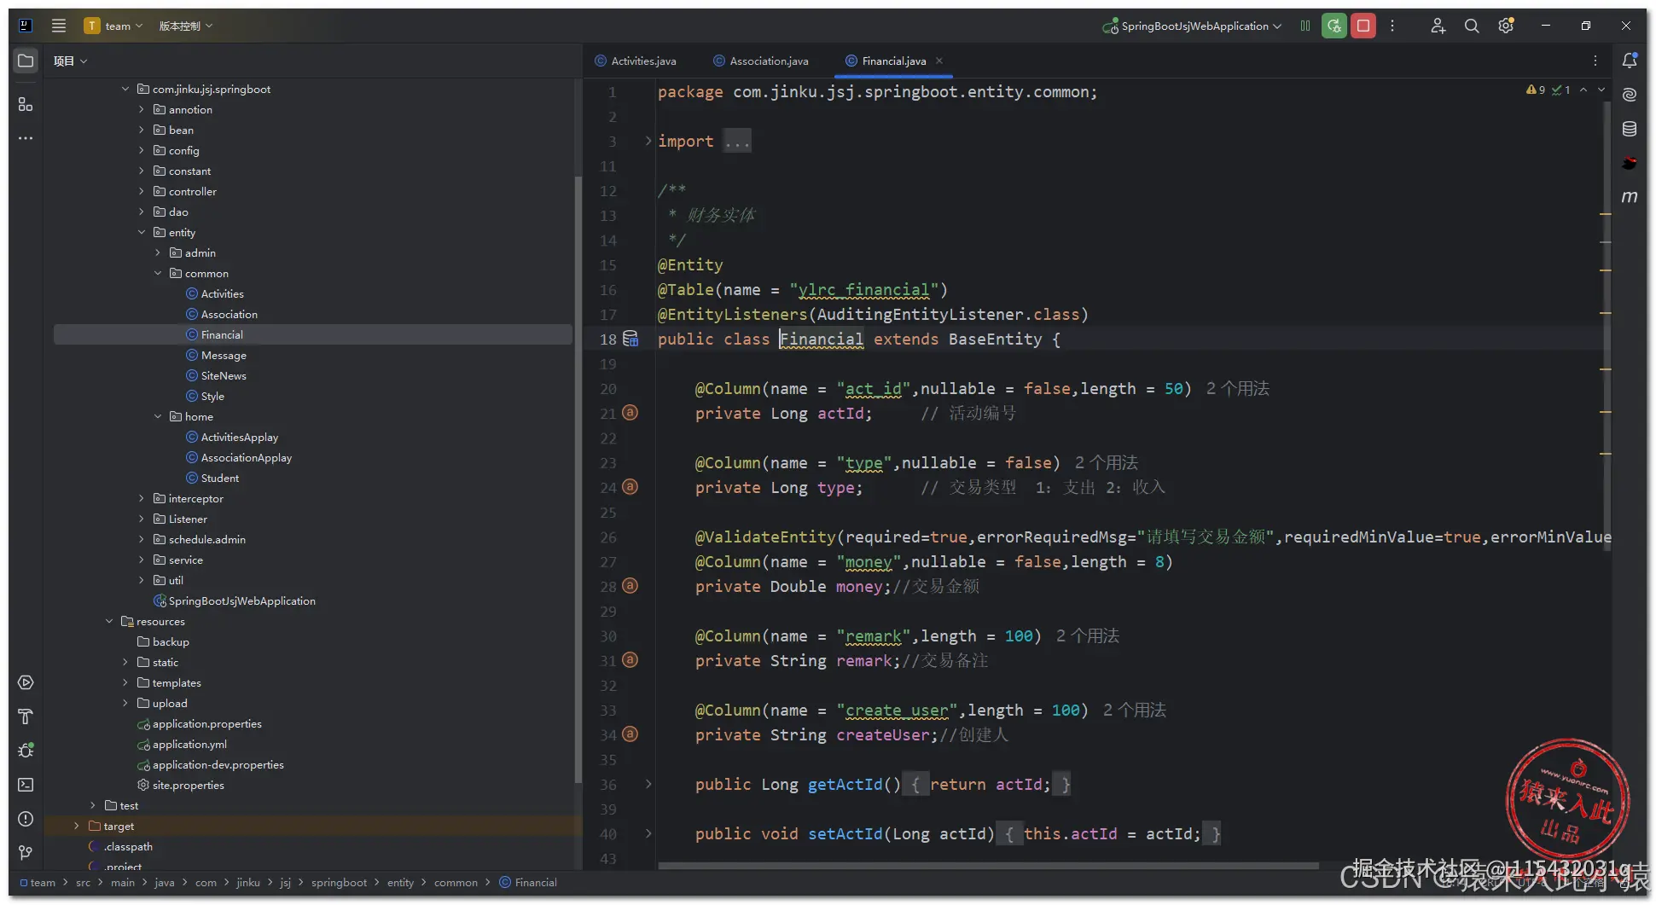The width and height of the screenshot is (1656, 905).
Task: Open the AI Assistant spiral icon
Action: coord(1630,95)
